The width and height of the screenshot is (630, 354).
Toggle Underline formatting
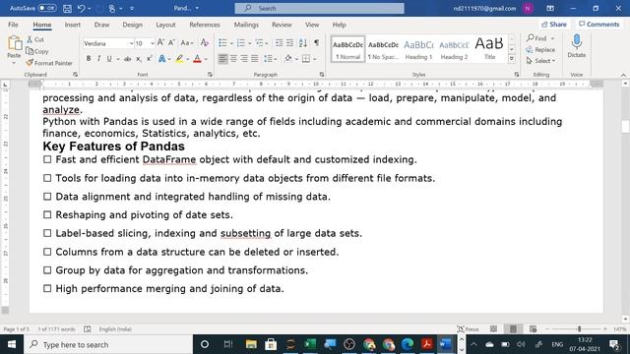tap(109, 59)
